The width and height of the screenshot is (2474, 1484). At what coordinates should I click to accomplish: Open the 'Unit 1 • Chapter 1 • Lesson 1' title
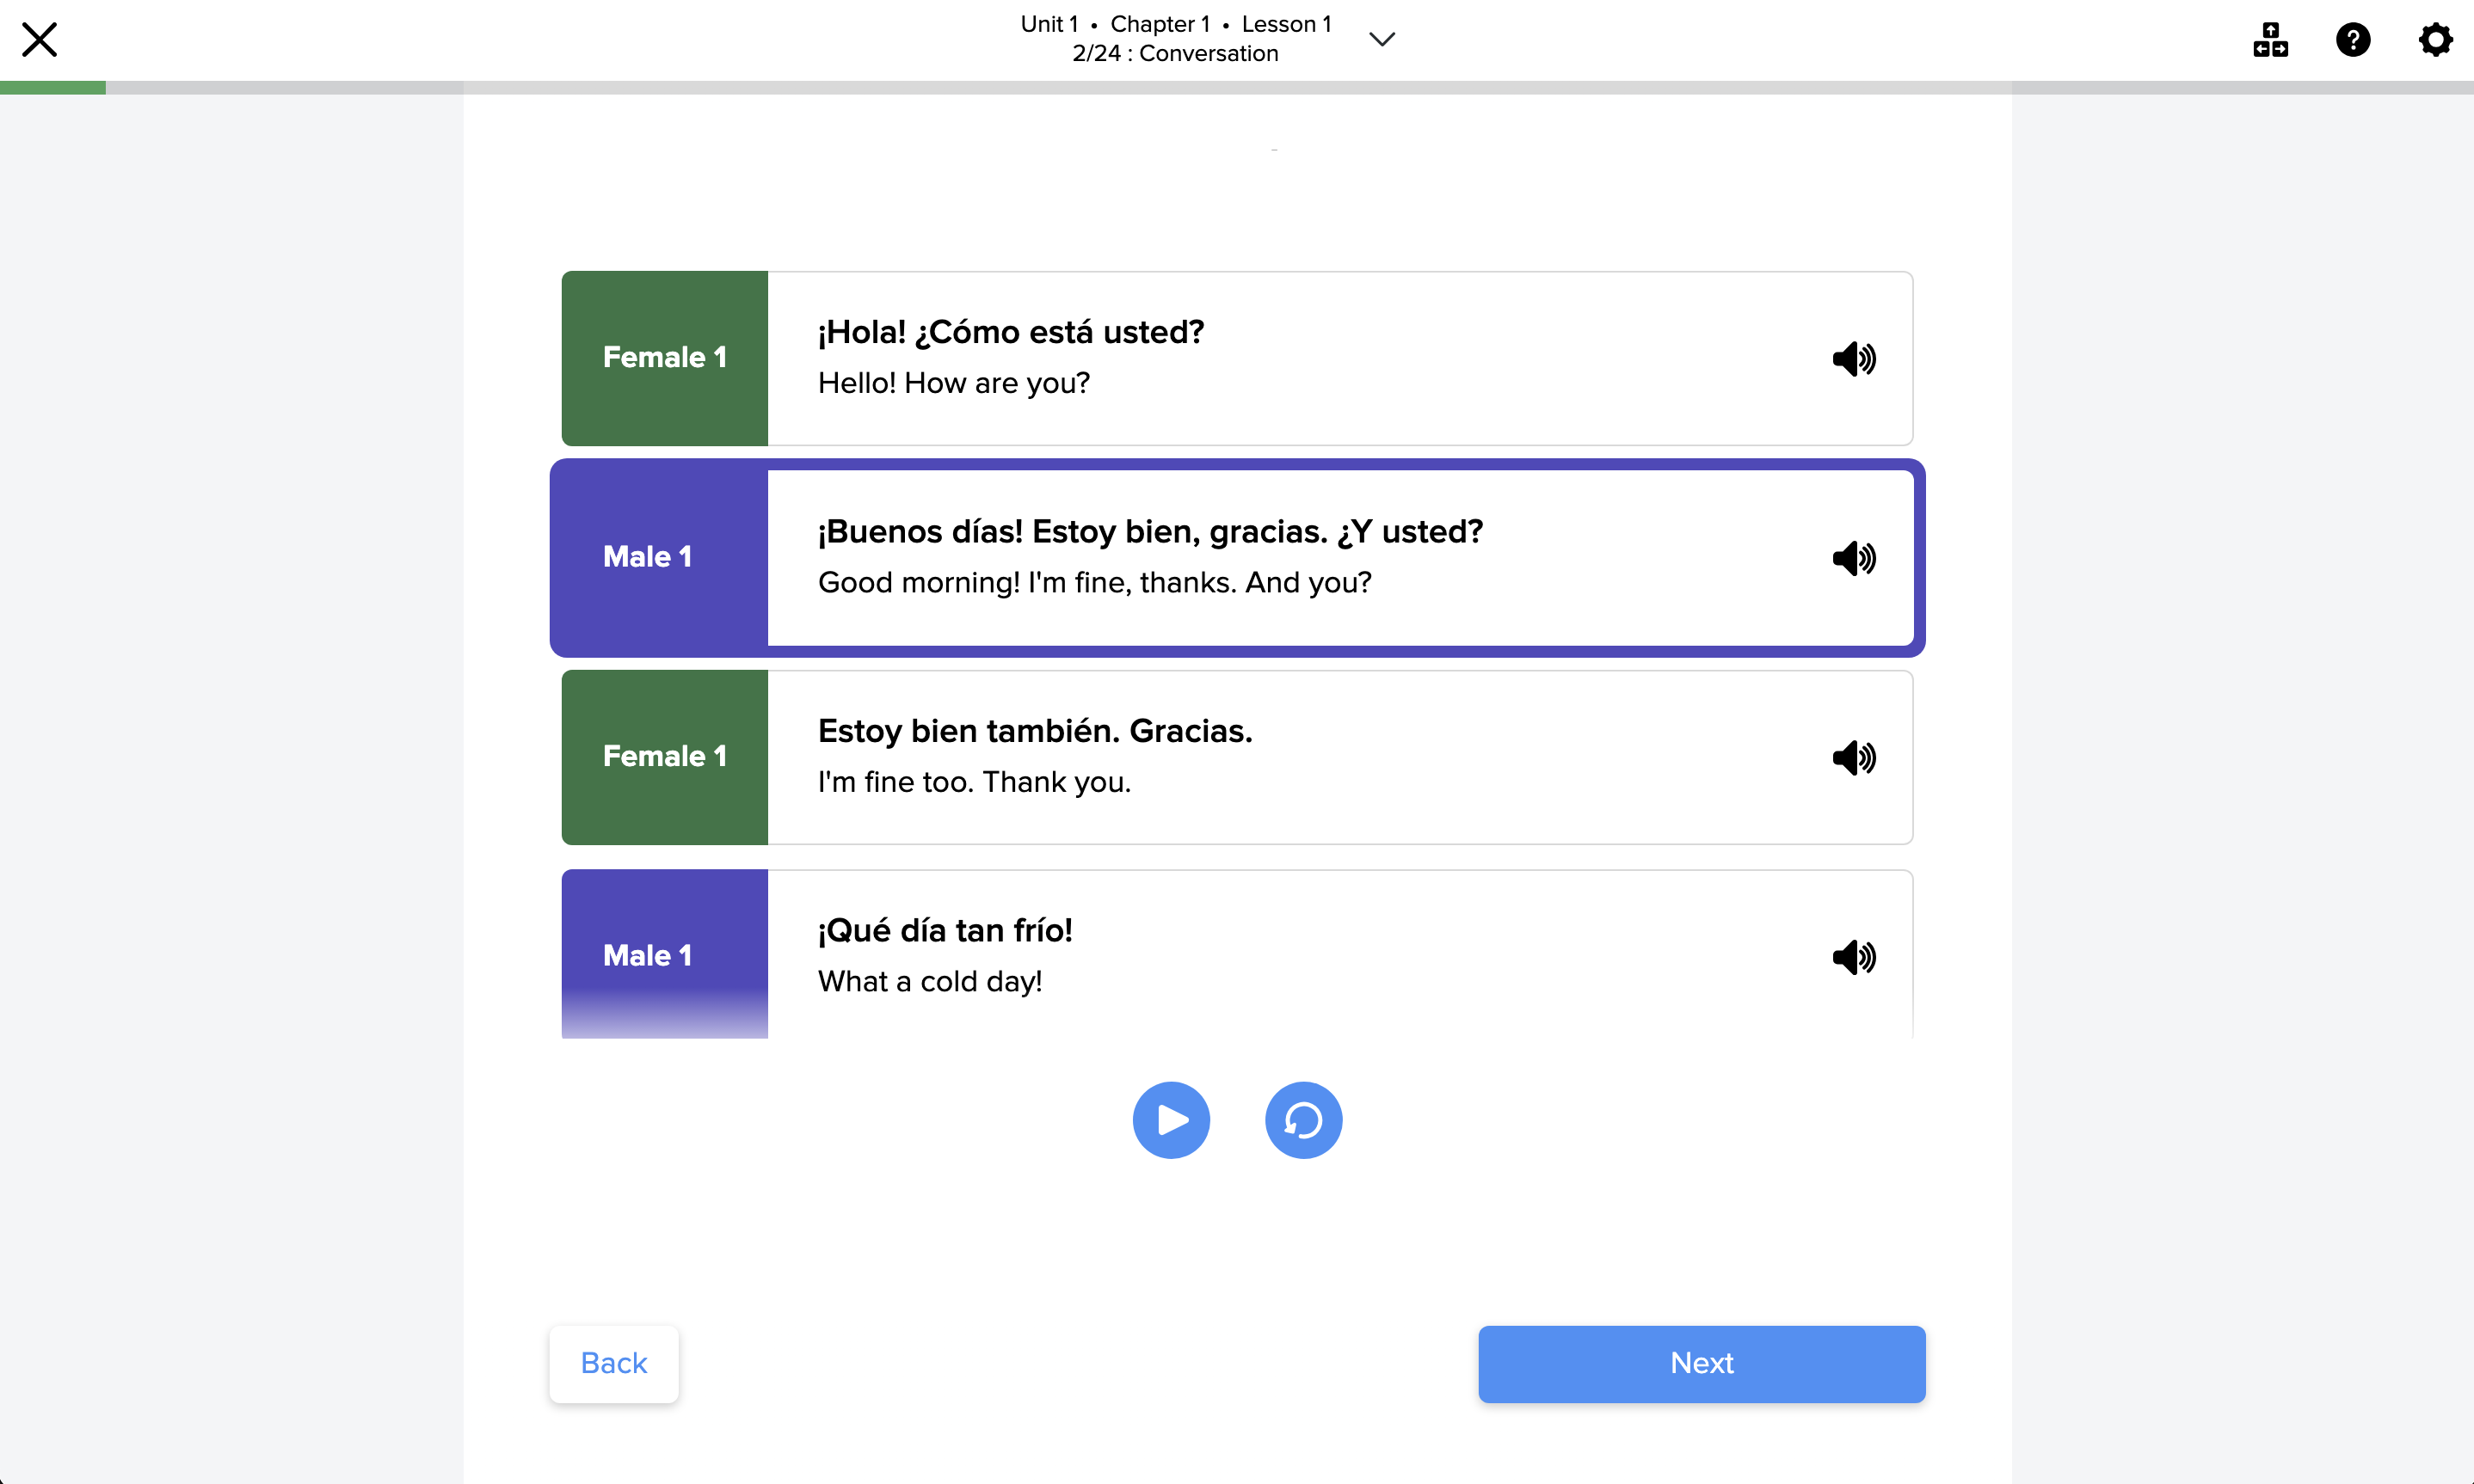pos(1175,24)
